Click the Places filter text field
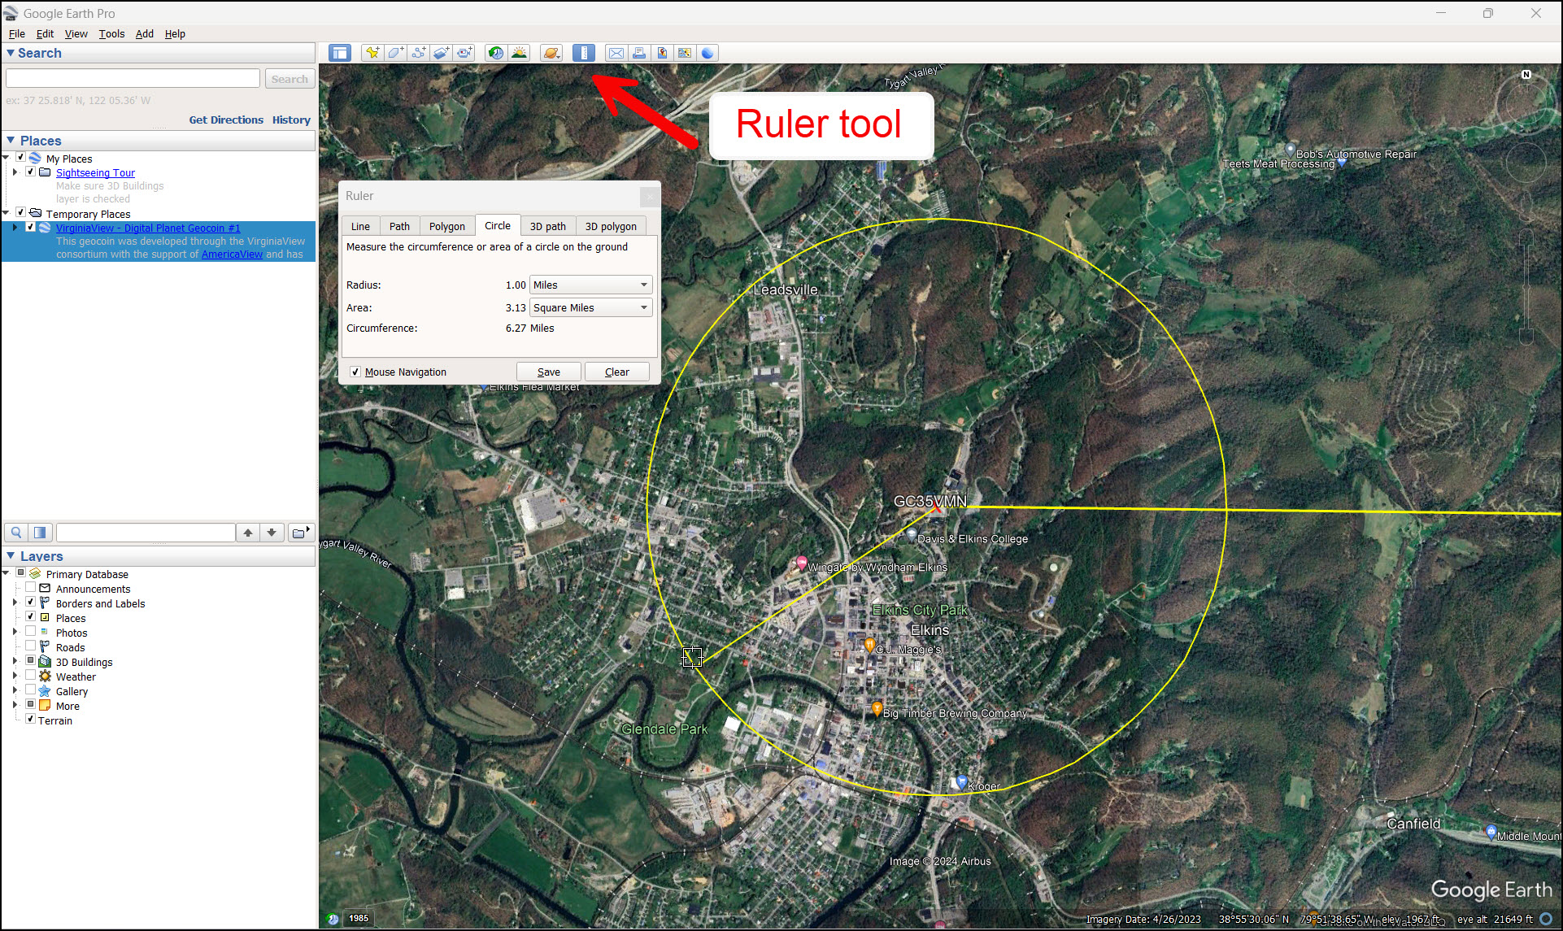The width and height of the screenshot is (1563, 931). click(x=146, y=533)
